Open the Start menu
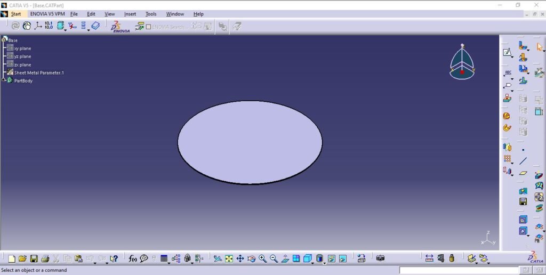 click(15, 14)
